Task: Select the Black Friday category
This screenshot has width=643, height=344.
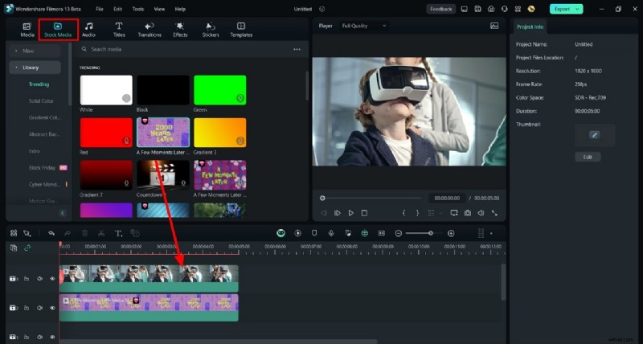Action: tap(43, 168)
